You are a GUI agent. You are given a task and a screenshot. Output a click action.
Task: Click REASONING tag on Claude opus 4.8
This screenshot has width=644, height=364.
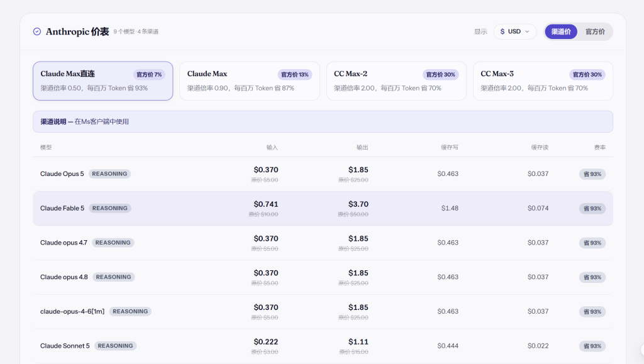[113, 277]
